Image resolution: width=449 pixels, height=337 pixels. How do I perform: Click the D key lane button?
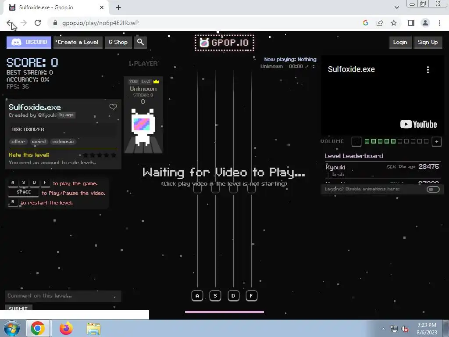[233, 296]
